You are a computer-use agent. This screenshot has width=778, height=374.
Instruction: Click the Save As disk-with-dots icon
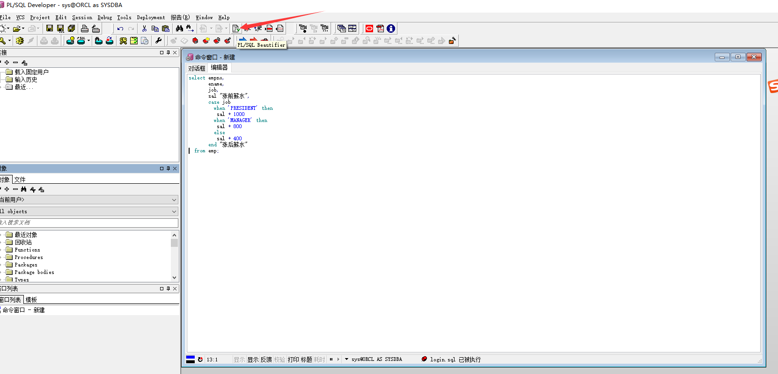coord(60,29)
